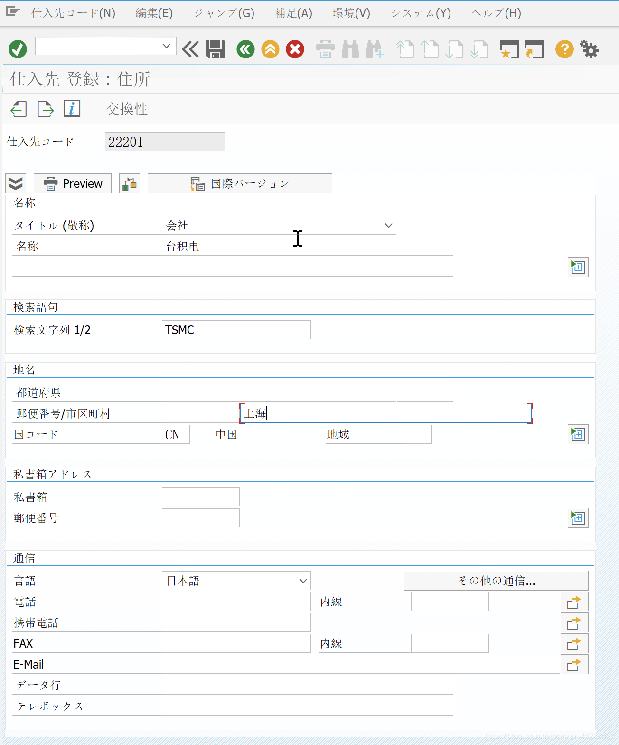Open additional numbers arrow for 携帯電話
Viewport: 619px width, 745px height.
pyautogui.click(x=574, y=622)
